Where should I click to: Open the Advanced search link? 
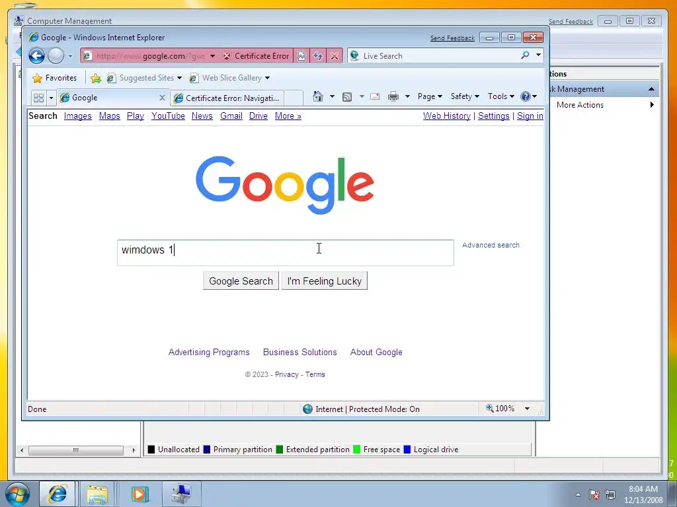tap(491, 246)
